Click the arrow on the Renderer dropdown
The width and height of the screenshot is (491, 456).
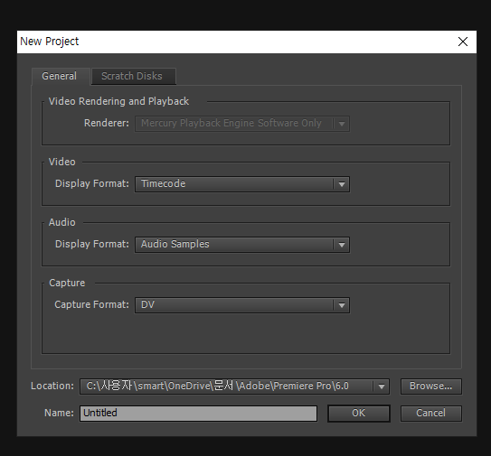342,124
